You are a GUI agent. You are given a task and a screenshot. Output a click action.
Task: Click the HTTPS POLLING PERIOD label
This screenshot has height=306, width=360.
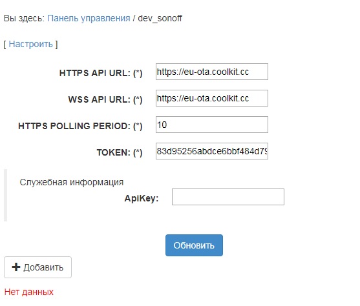tap(80, 126)
